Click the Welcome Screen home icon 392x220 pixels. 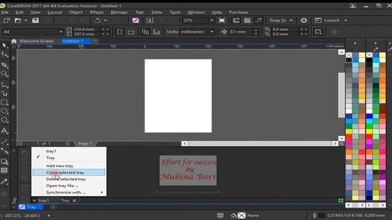(x=14, y=41)
